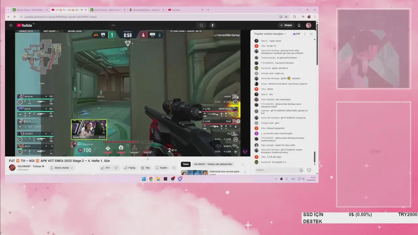The width and height of the screenshot is (418, 235).
Task: Click chat message 'az gelir plat kardeşim'
Action: click(x=287, y=58)
